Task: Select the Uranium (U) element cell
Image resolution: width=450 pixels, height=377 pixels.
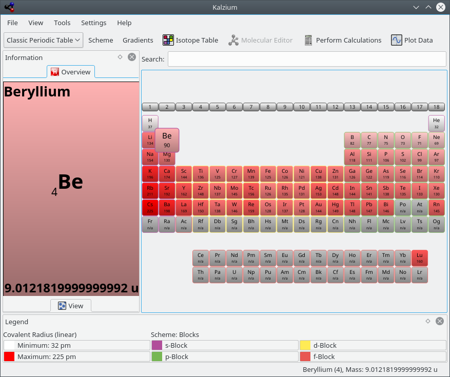Action: pyautogui.click(x=234, y=275)
